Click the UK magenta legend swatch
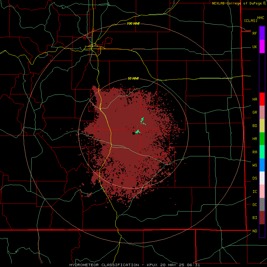Image resolution: width=267 pixels, height=267 pixels. click(x=262, y=47)
